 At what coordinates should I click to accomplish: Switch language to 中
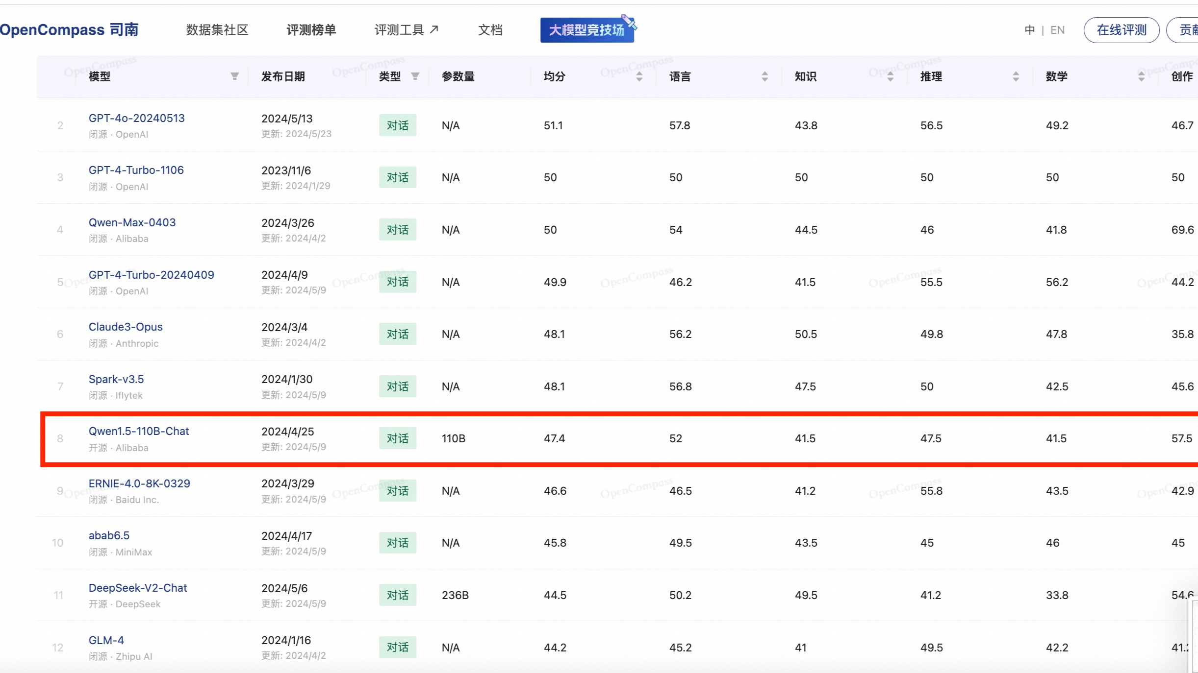(1030, 30)
